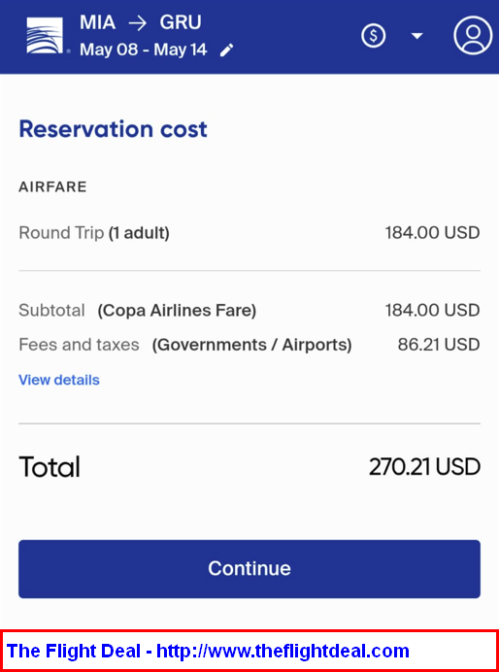Click the Copa Airlines logo

click(x=45, y=36)
